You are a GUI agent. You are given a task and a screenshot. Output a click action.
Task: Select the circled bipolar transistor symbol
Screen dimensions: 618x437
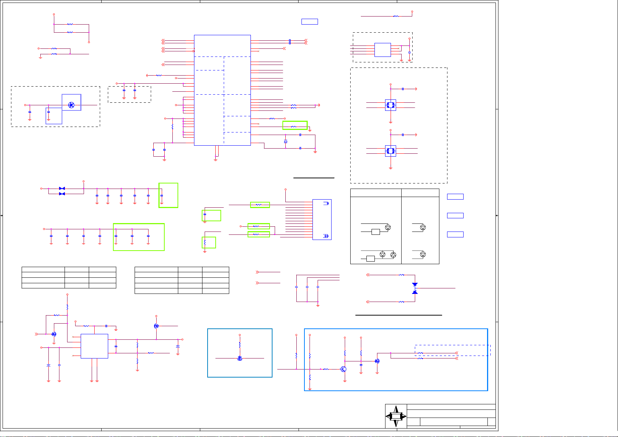(x=344, y=369)
